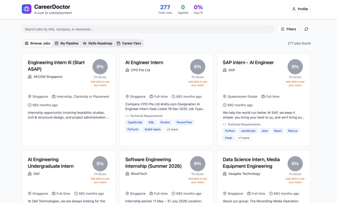Click the fit score circle on Dell card
337x203 pixels.
point(100,163)
